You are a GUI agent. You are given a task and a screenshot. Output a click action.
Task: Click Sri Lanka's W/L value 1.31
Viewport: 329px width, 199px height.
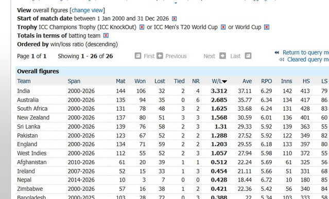tap(221, 127)
